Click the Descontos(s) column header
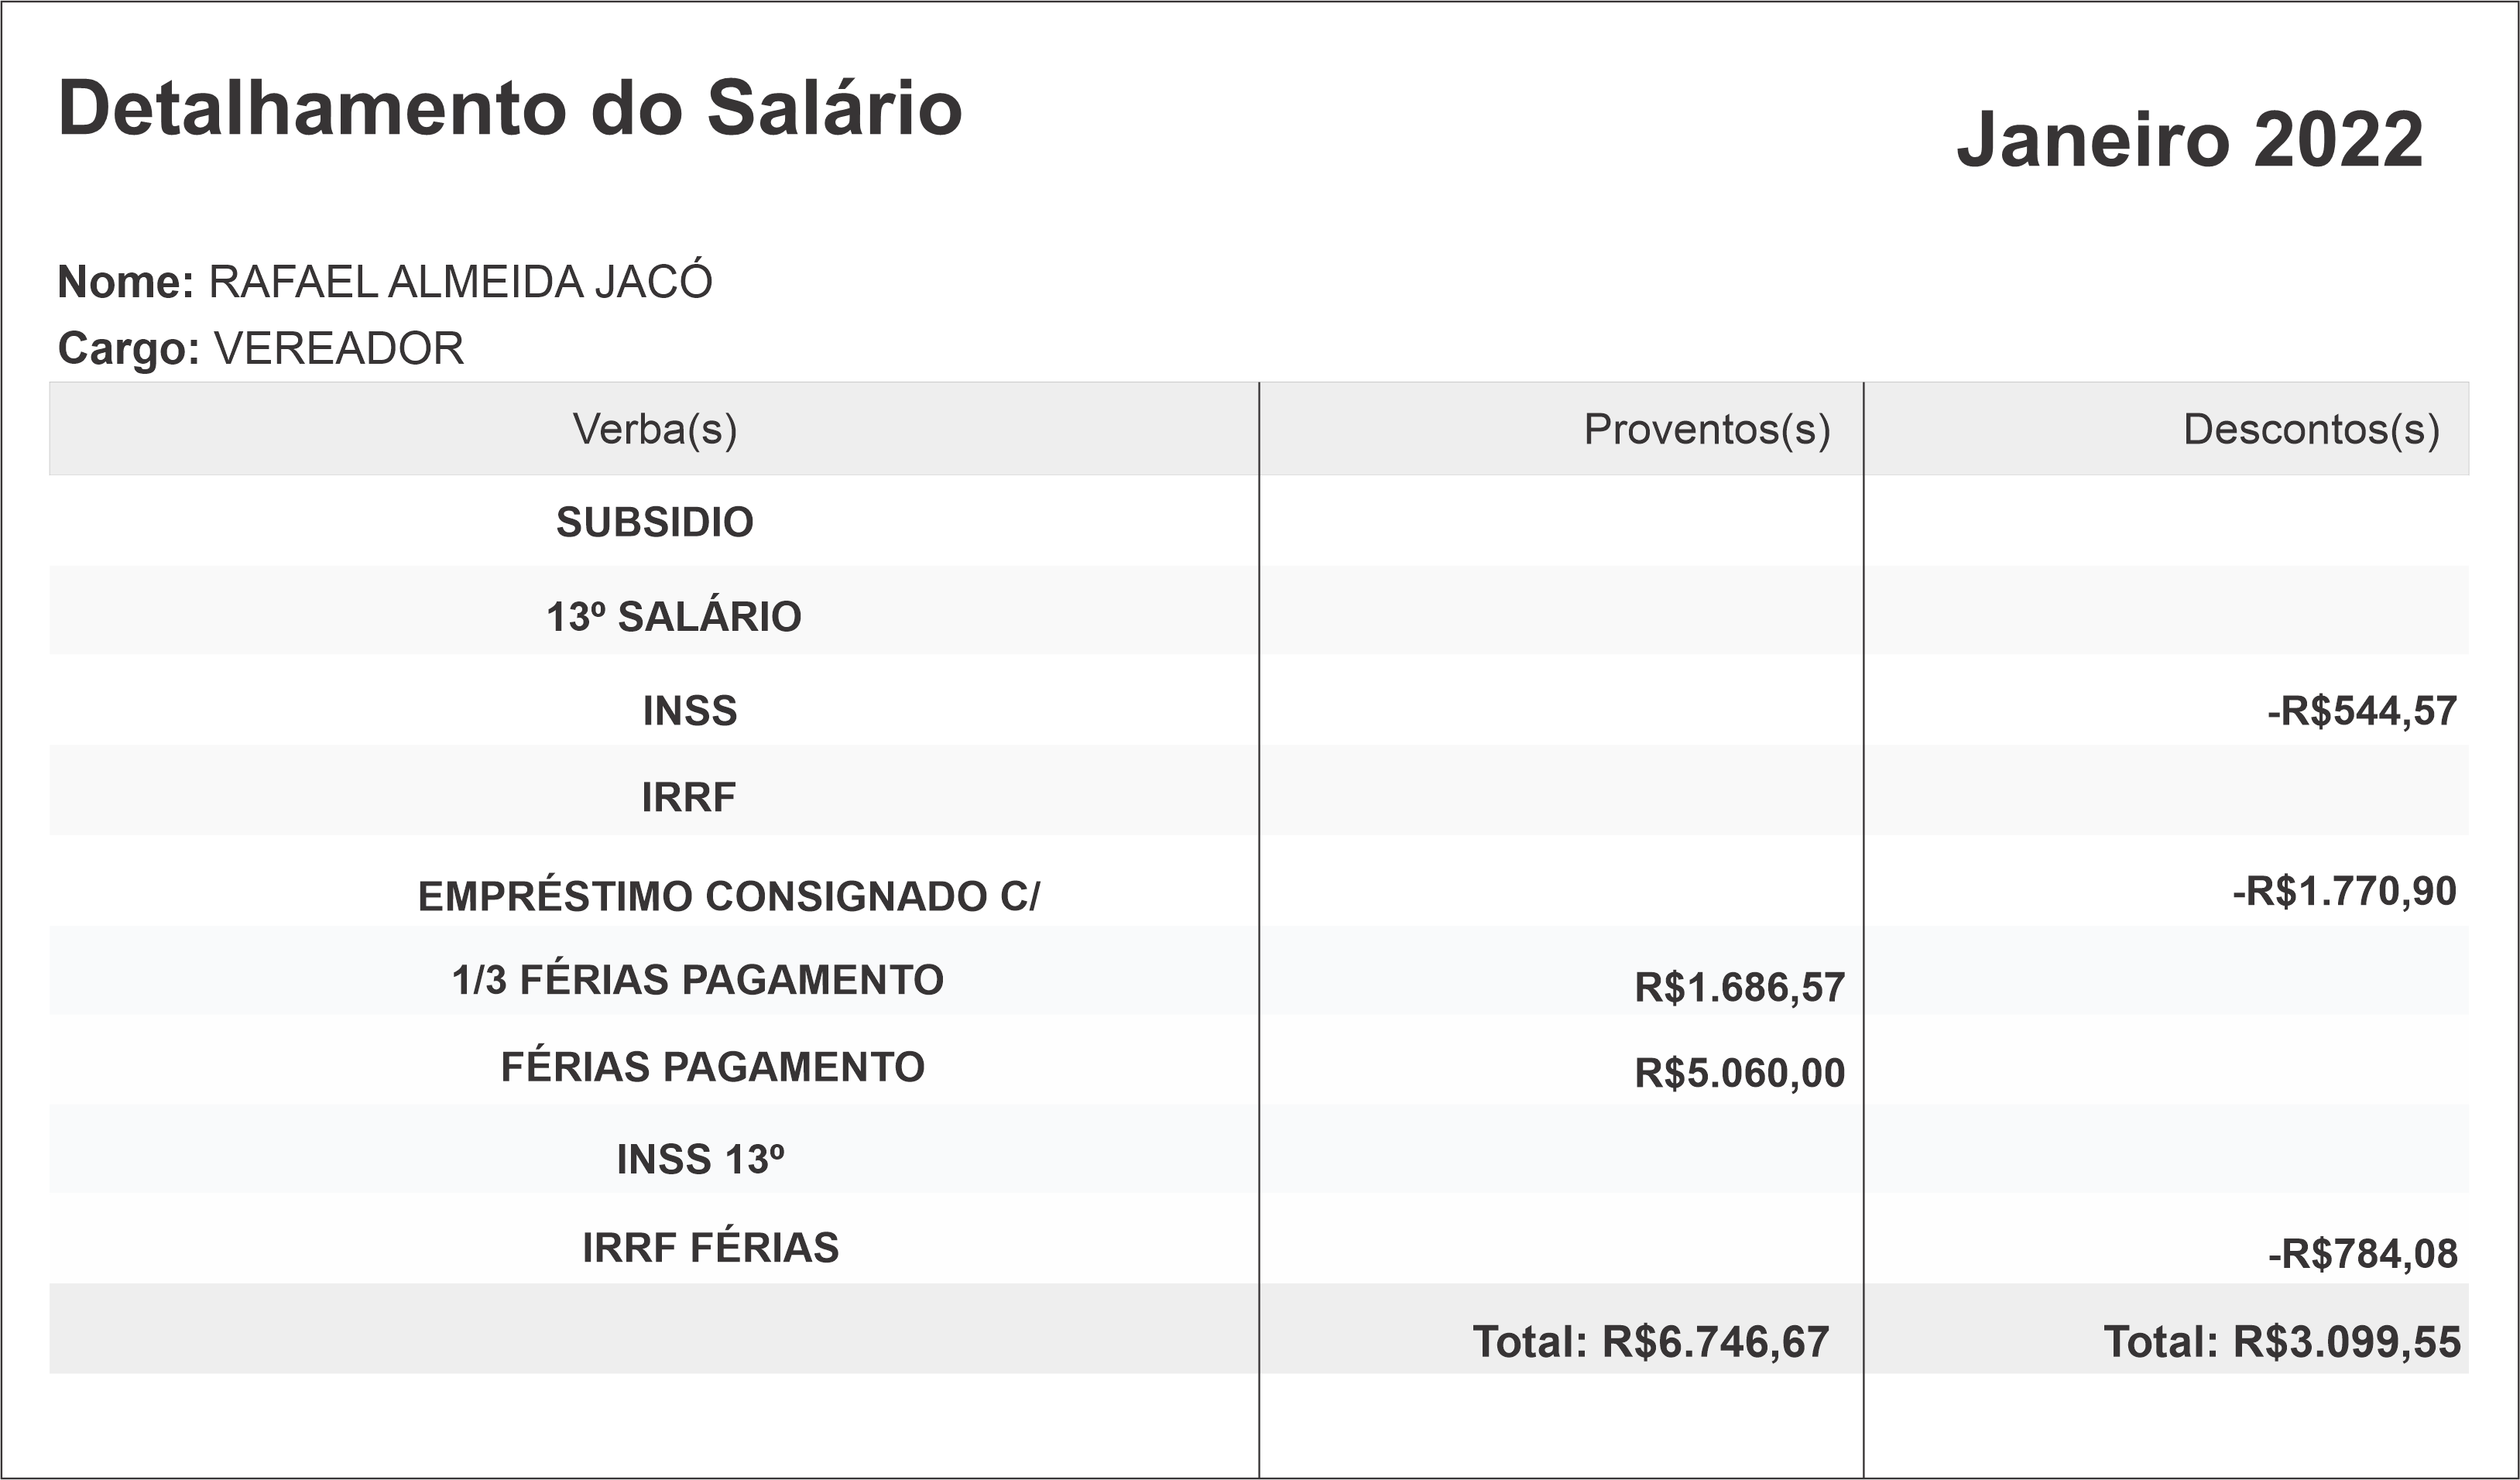The image size is (2520, 1480). coord(2311,429)
